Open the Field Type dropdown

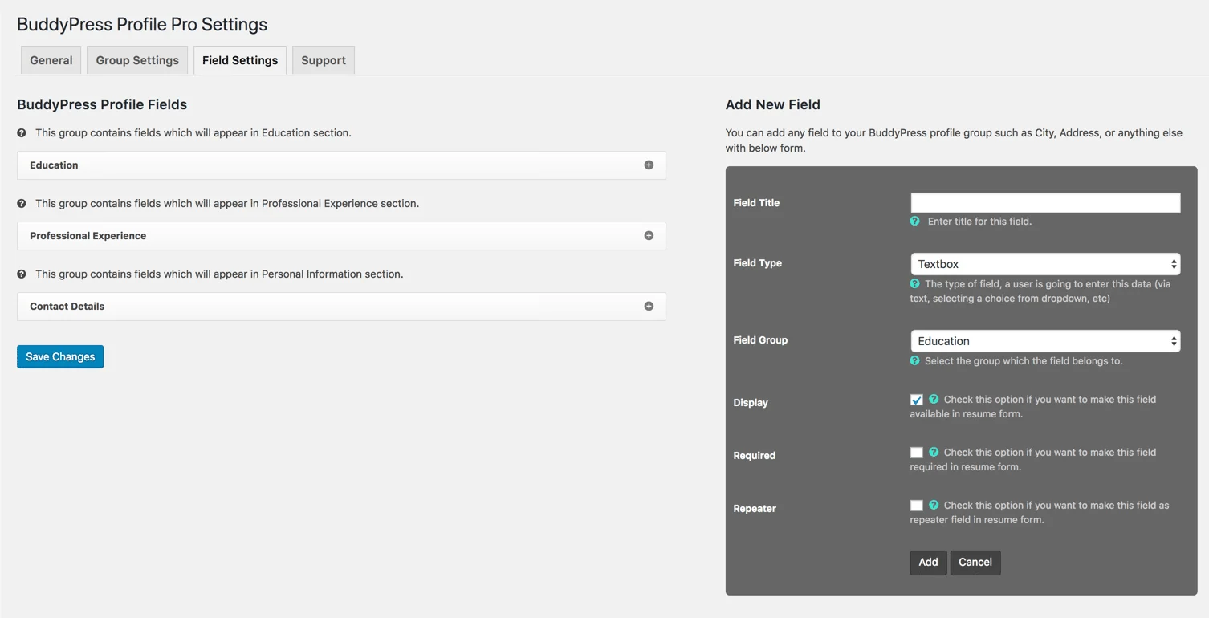1045,264
